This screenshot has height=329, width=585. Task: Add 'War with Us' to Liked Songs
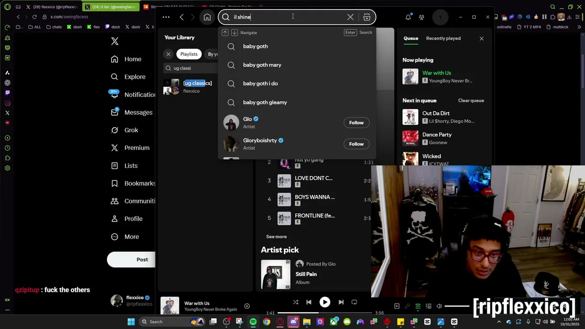point(247,306)
